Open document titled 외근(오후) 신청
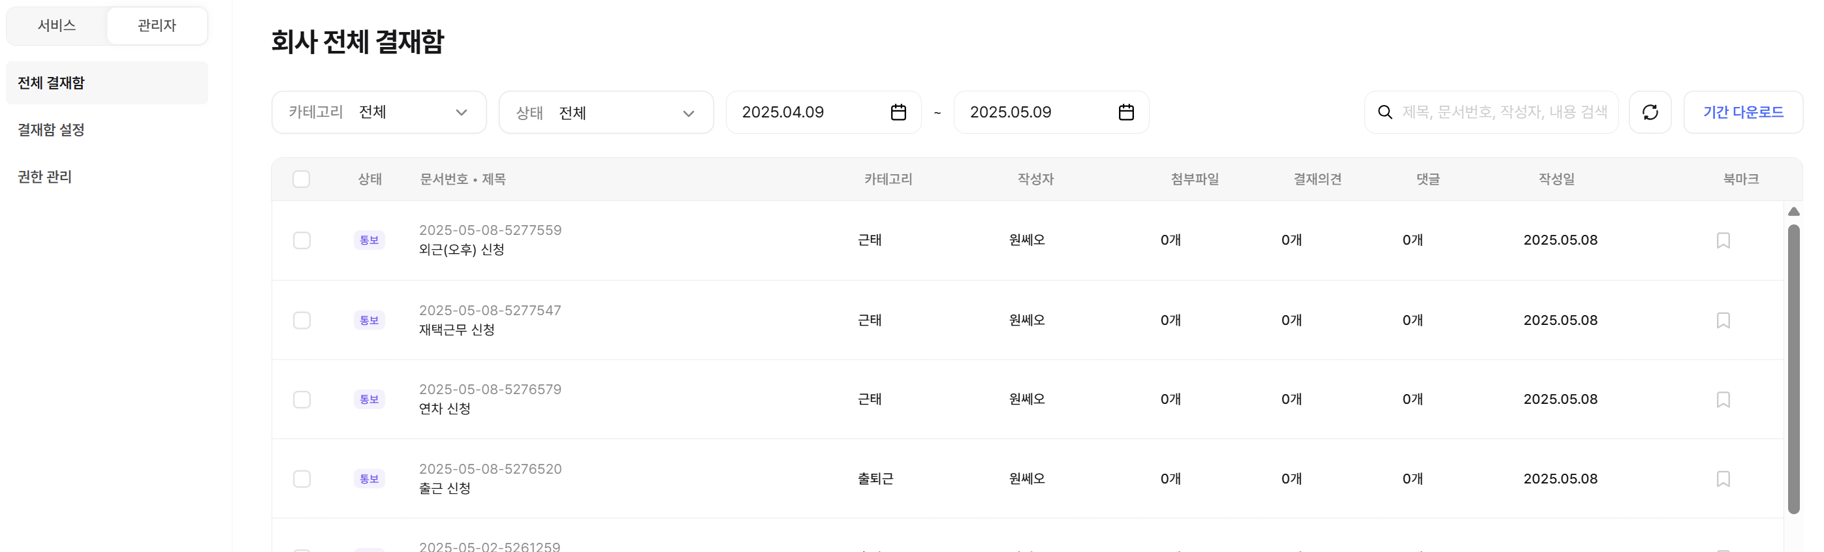This screenshot has height=552, width=1824. pyautogui.click(x=462, y=250)
